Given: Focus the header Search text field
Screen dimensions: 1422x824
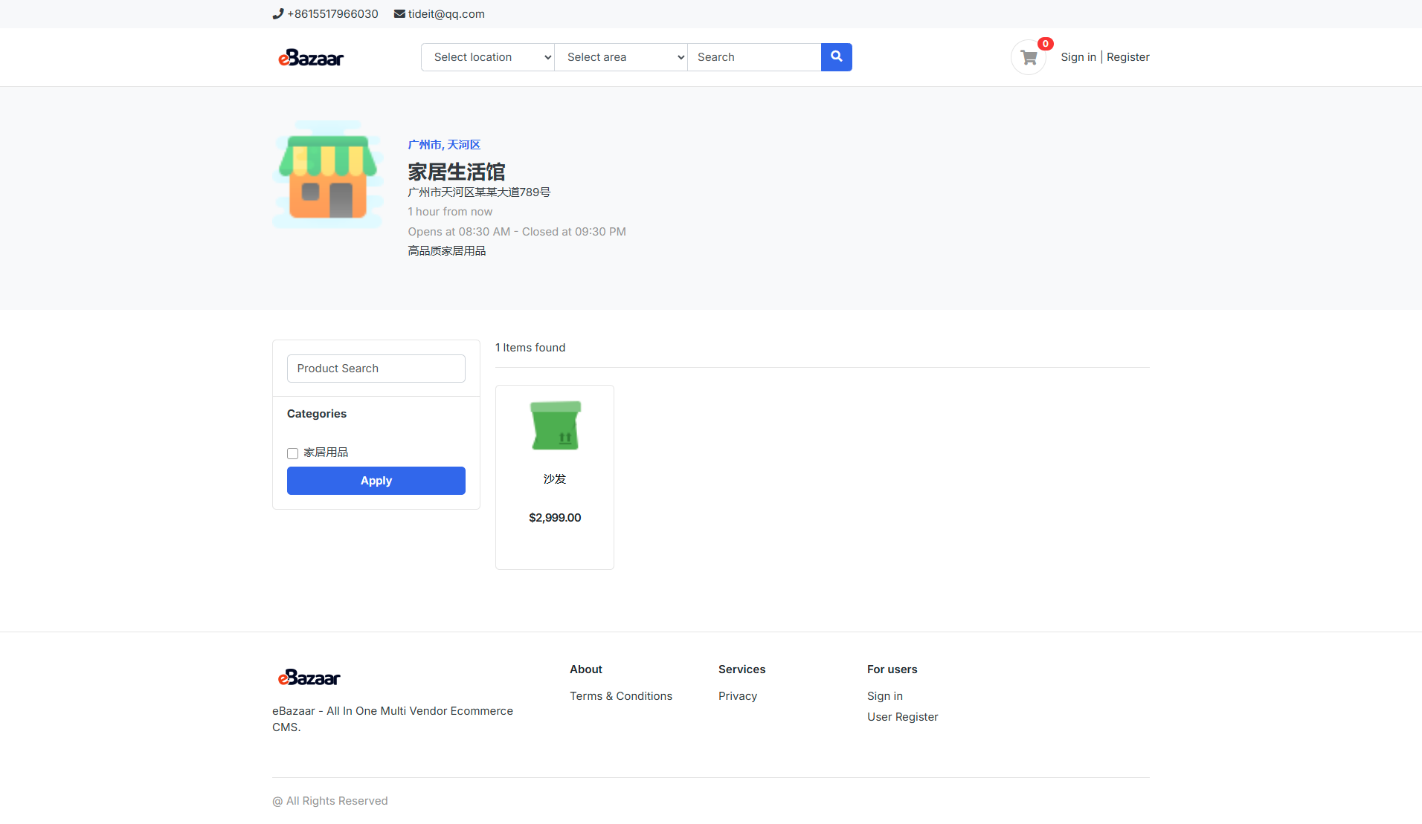Looking at the screenshot, I should (754, 57).
